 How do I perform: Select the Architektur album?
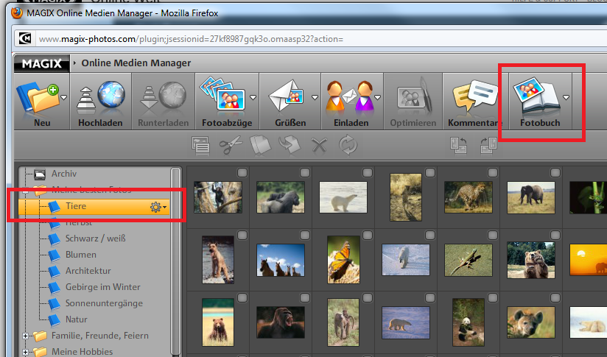click(88, 271)
